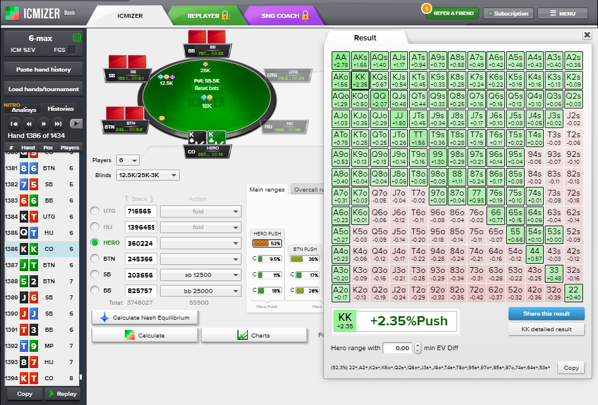The image size is (598, 405).
Task: Select the BB radio button
Action: tap(95, 290)
